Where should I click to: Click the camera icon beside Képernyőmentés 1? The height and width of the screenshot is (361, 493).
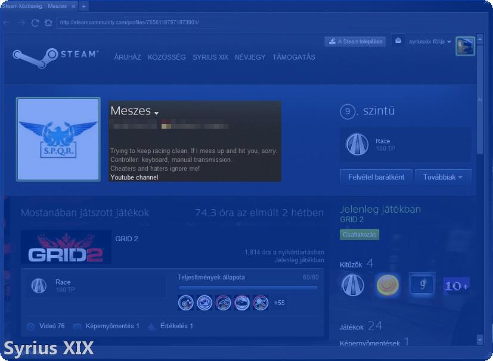[x=77, y=326]
